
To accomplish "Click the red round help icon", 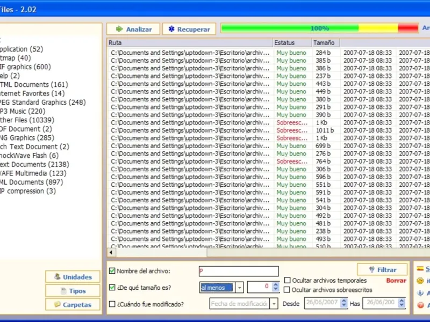I will (x=420, y=305).
